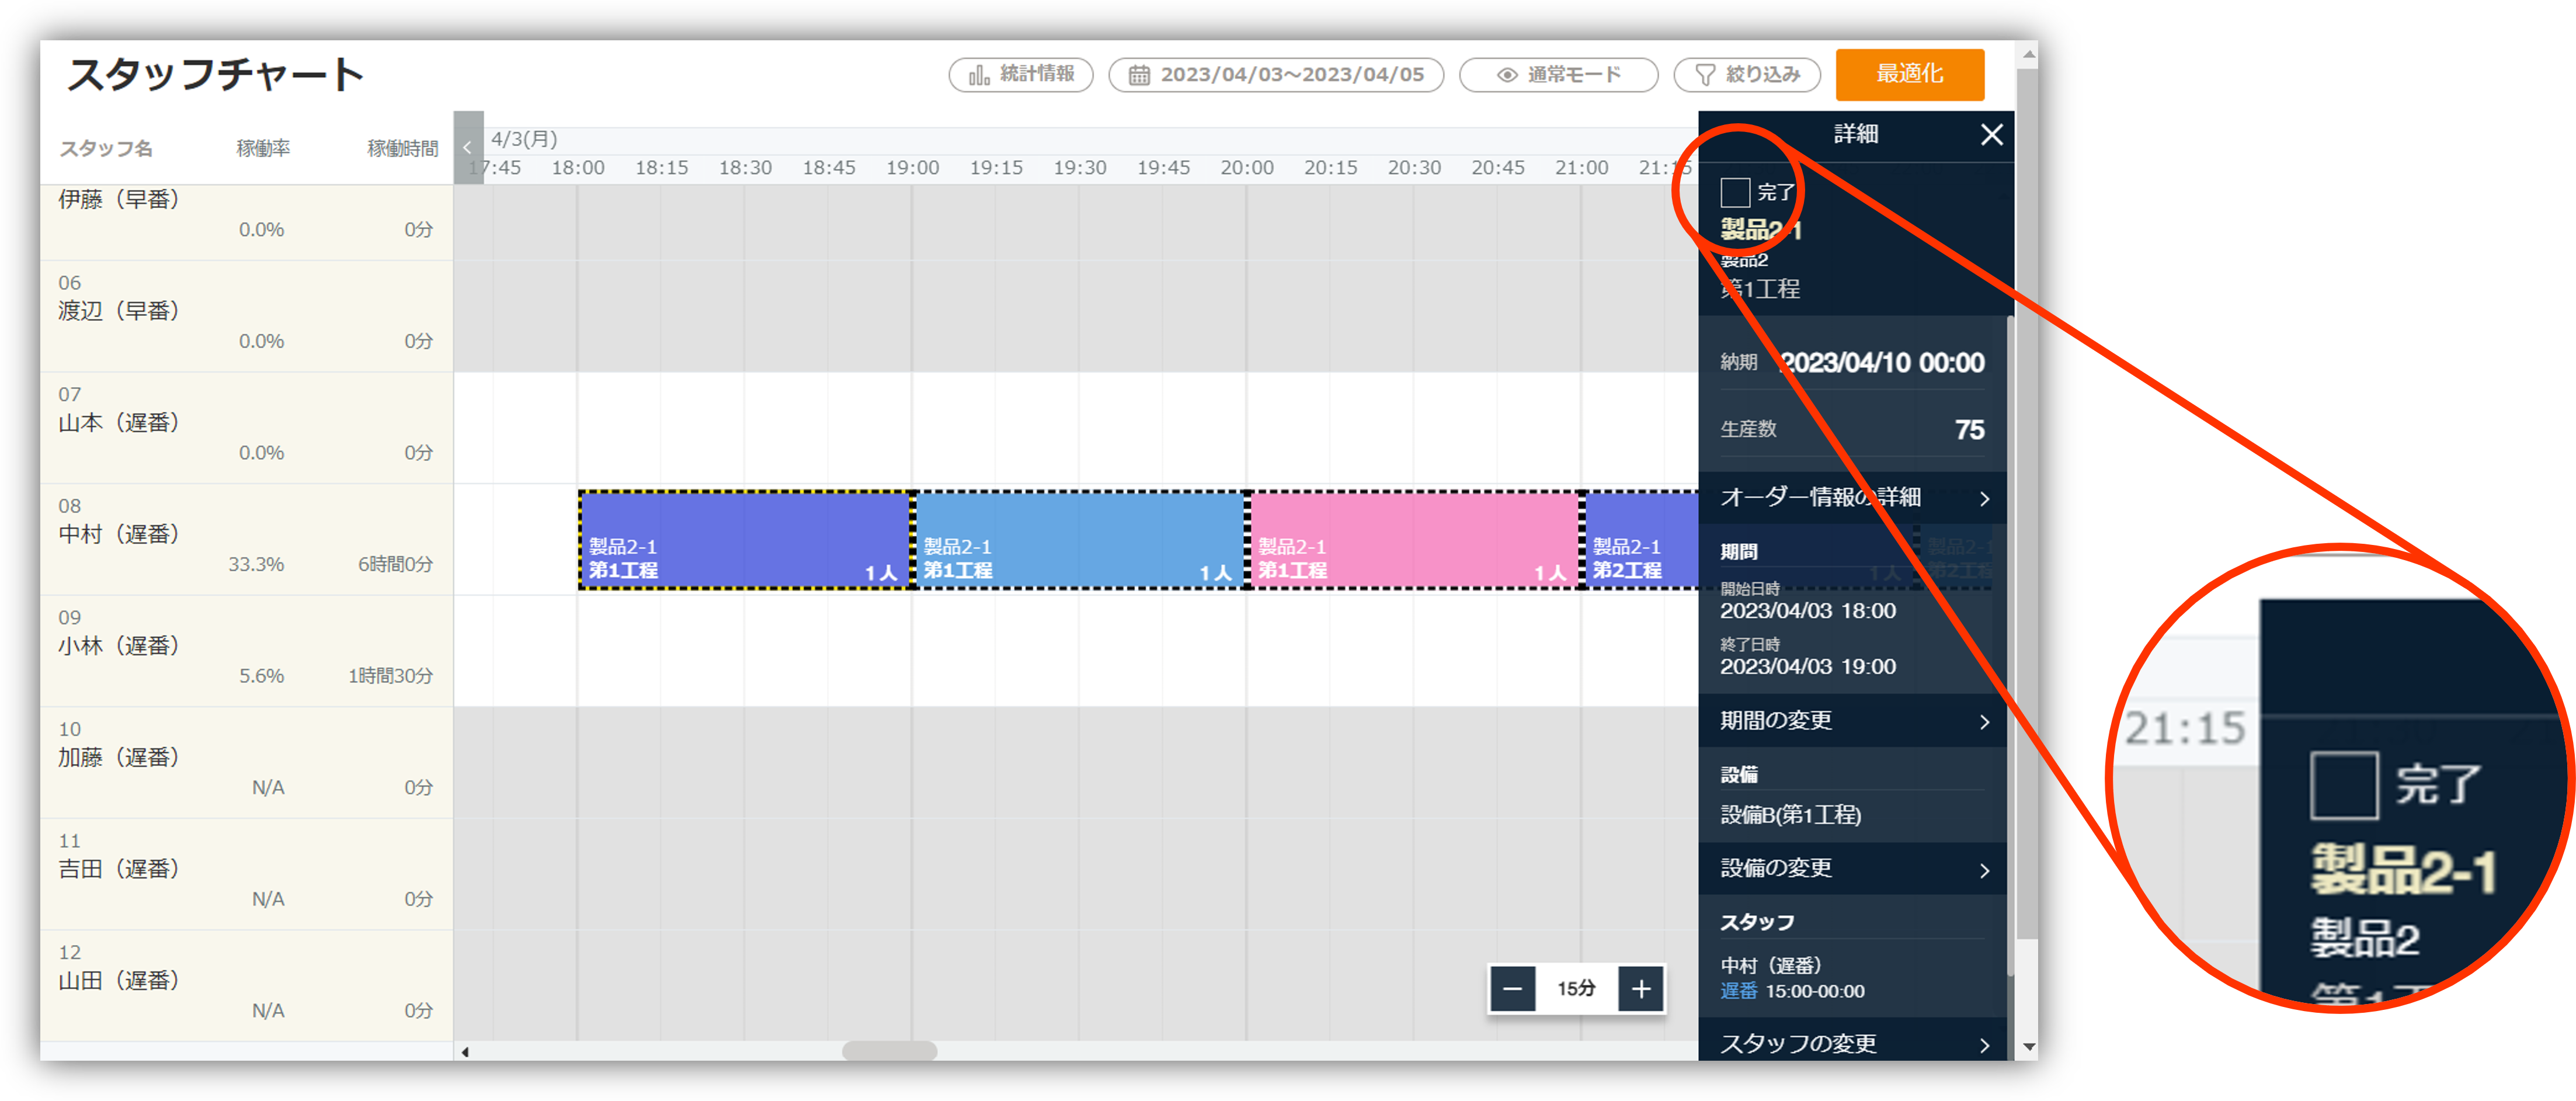Open the 絞り込み filter button
This screenshot has width=2576, height=1101.
(x=1747, y=75)
